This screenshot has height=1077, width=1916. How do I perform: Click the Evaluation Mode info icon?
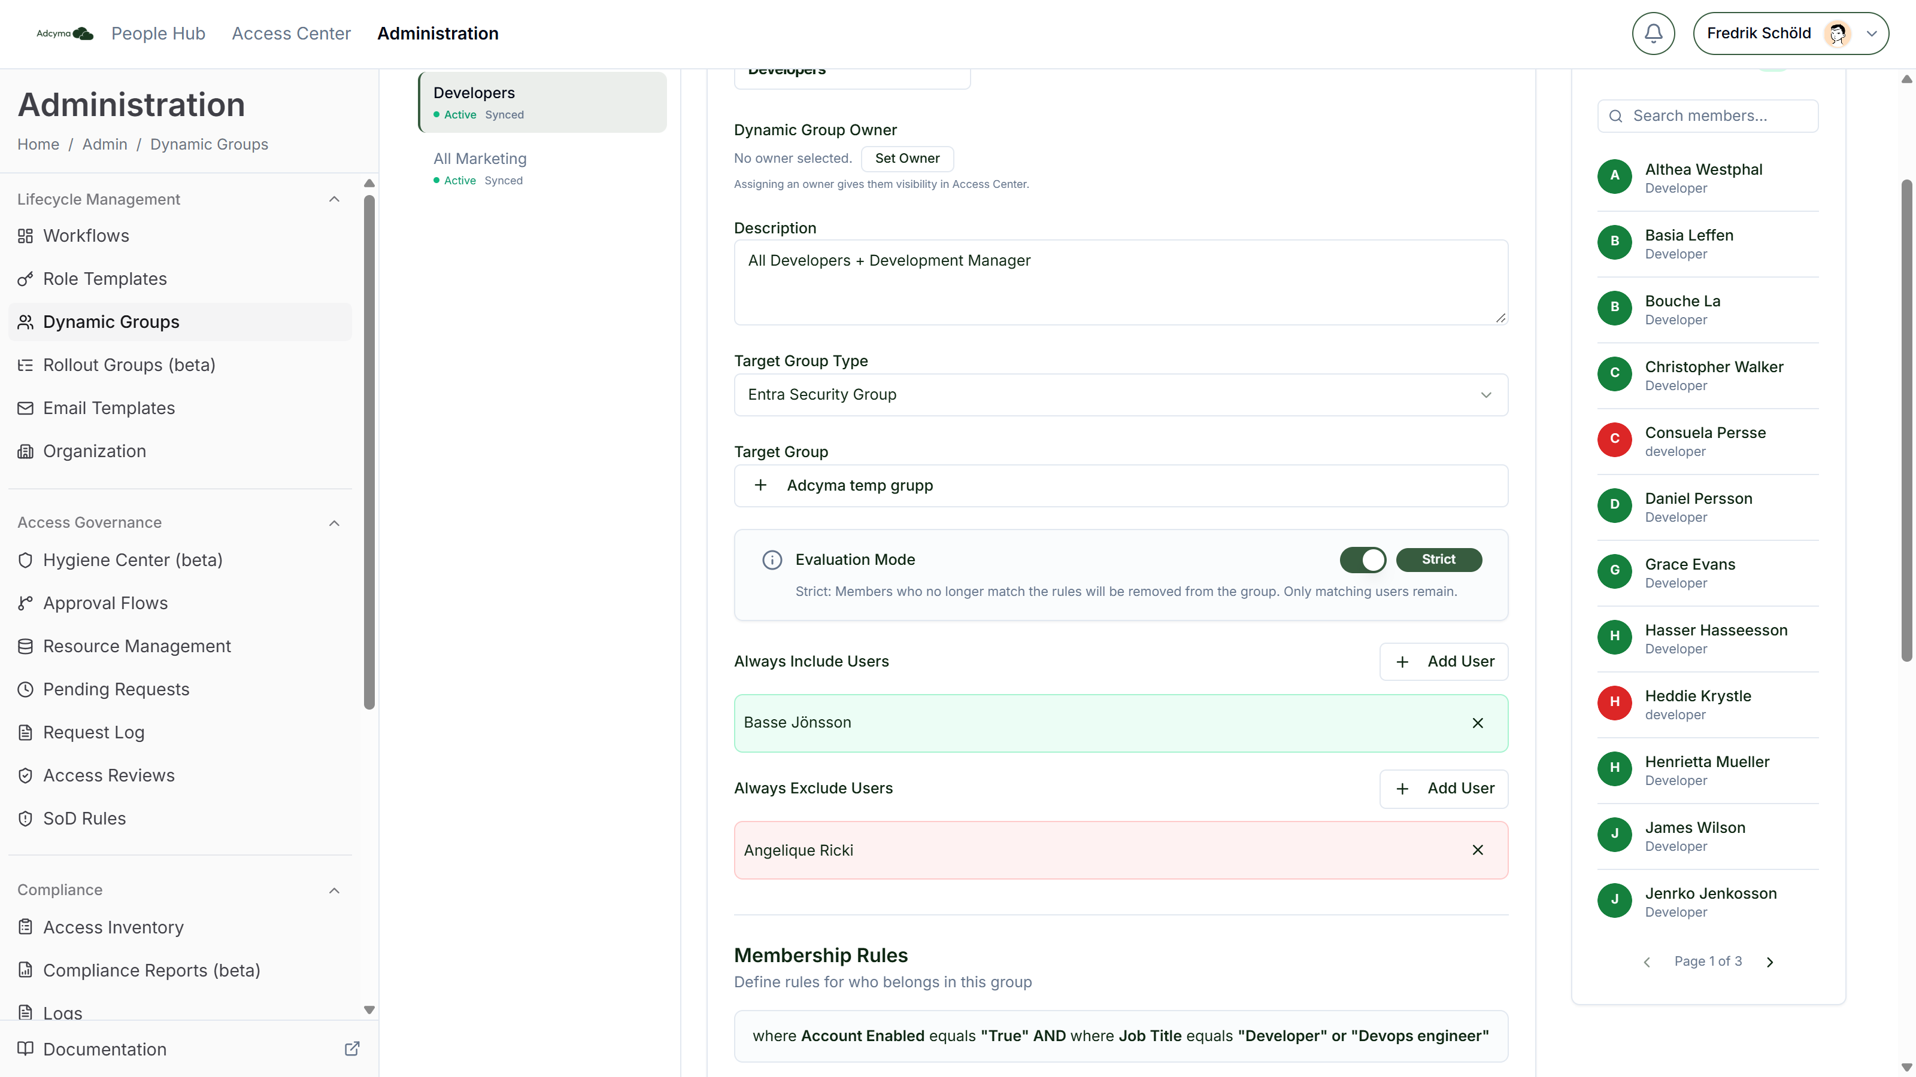point(772,559)
